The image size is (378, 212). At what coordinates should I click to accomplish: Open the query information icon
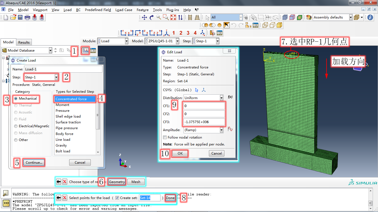pos(370,17)
